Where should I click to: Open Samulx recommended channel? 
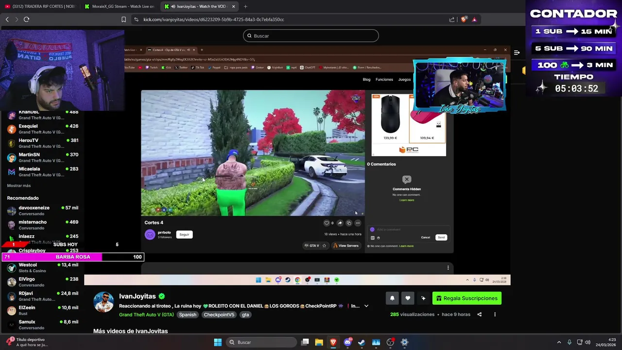pos(43,324)
